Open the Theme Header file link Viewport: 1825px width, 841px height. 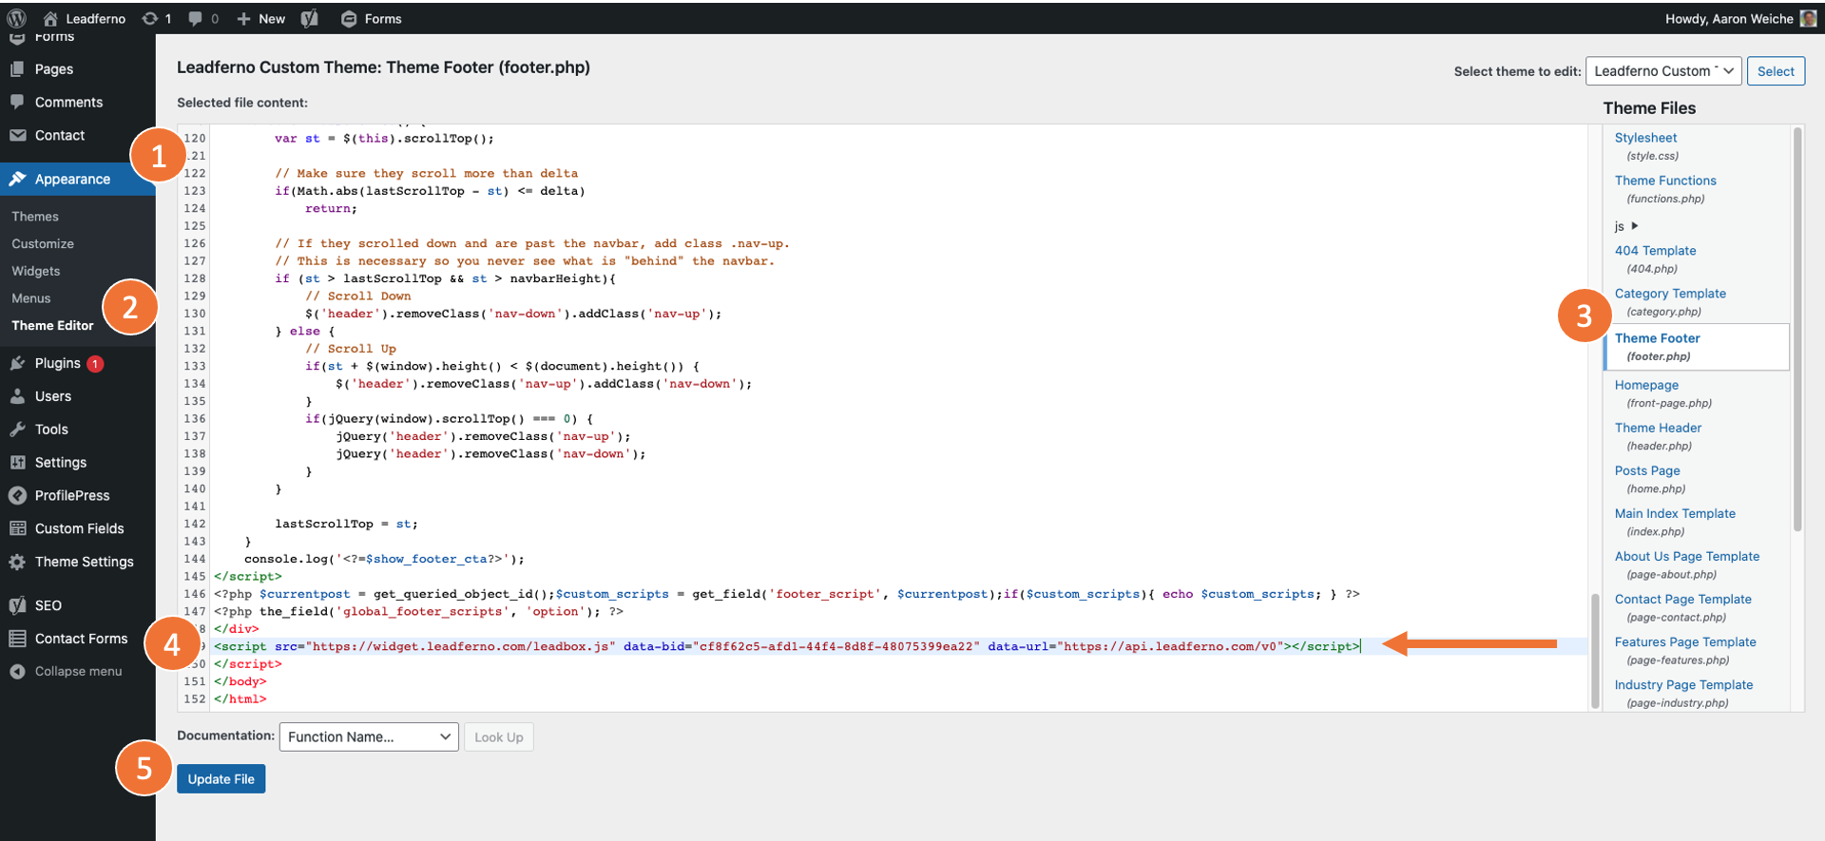pos(1658,428)
